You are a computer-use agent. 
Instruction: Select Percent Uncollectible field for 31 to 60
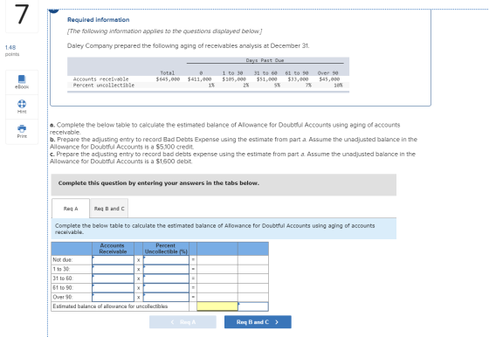coord(166,279)
